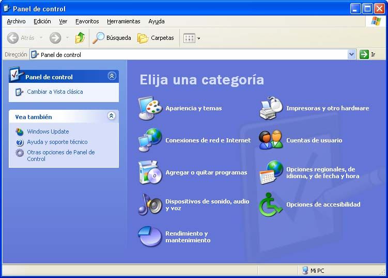Click the Ayuda y soporte técnico question icon
388x278 pixels.
20,142
